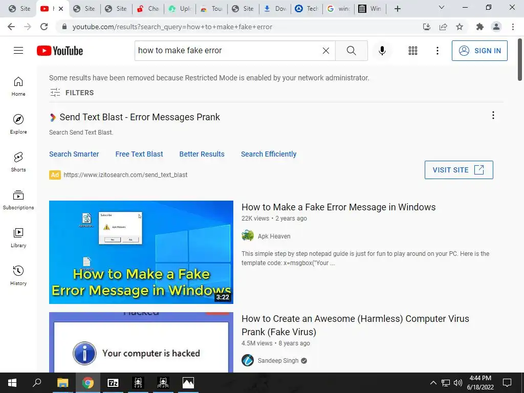Switch to the Dow tab
524x393 pixels.
click(x=275, y=9)
